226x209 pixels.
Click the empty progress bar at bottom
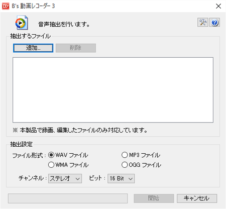point(68,198)
